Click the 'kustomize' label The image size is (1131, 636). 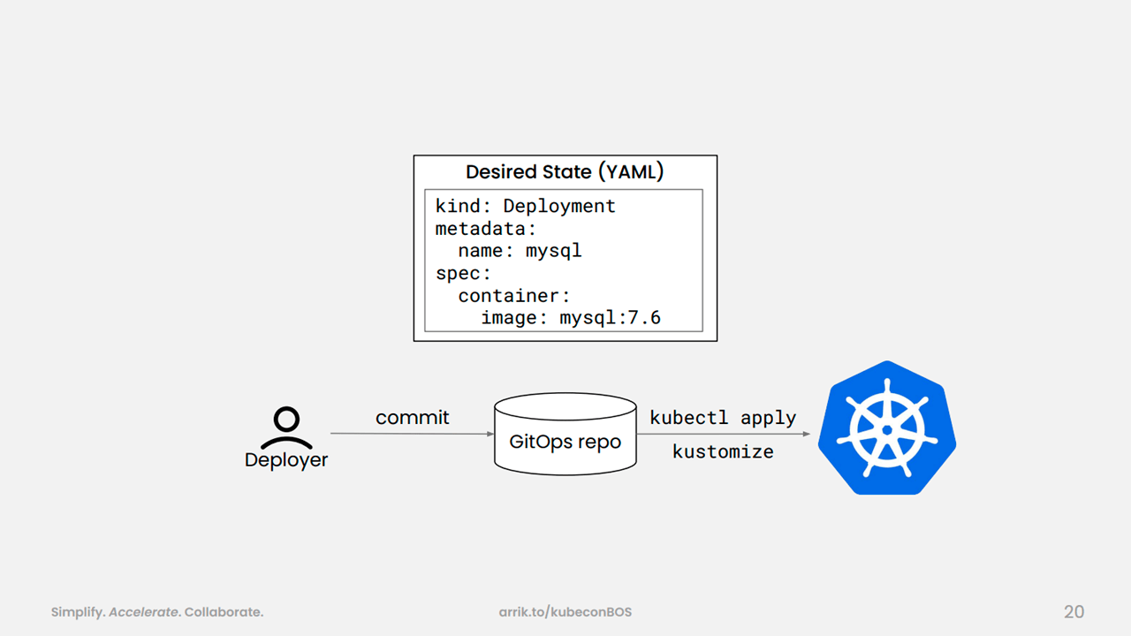[x=723, y=451]
